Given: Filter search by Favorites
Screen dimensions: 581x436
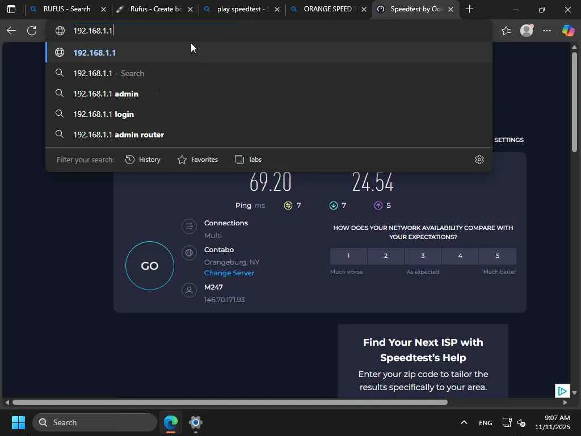Looking at the screenshot, I should click(x=198, y=160).
